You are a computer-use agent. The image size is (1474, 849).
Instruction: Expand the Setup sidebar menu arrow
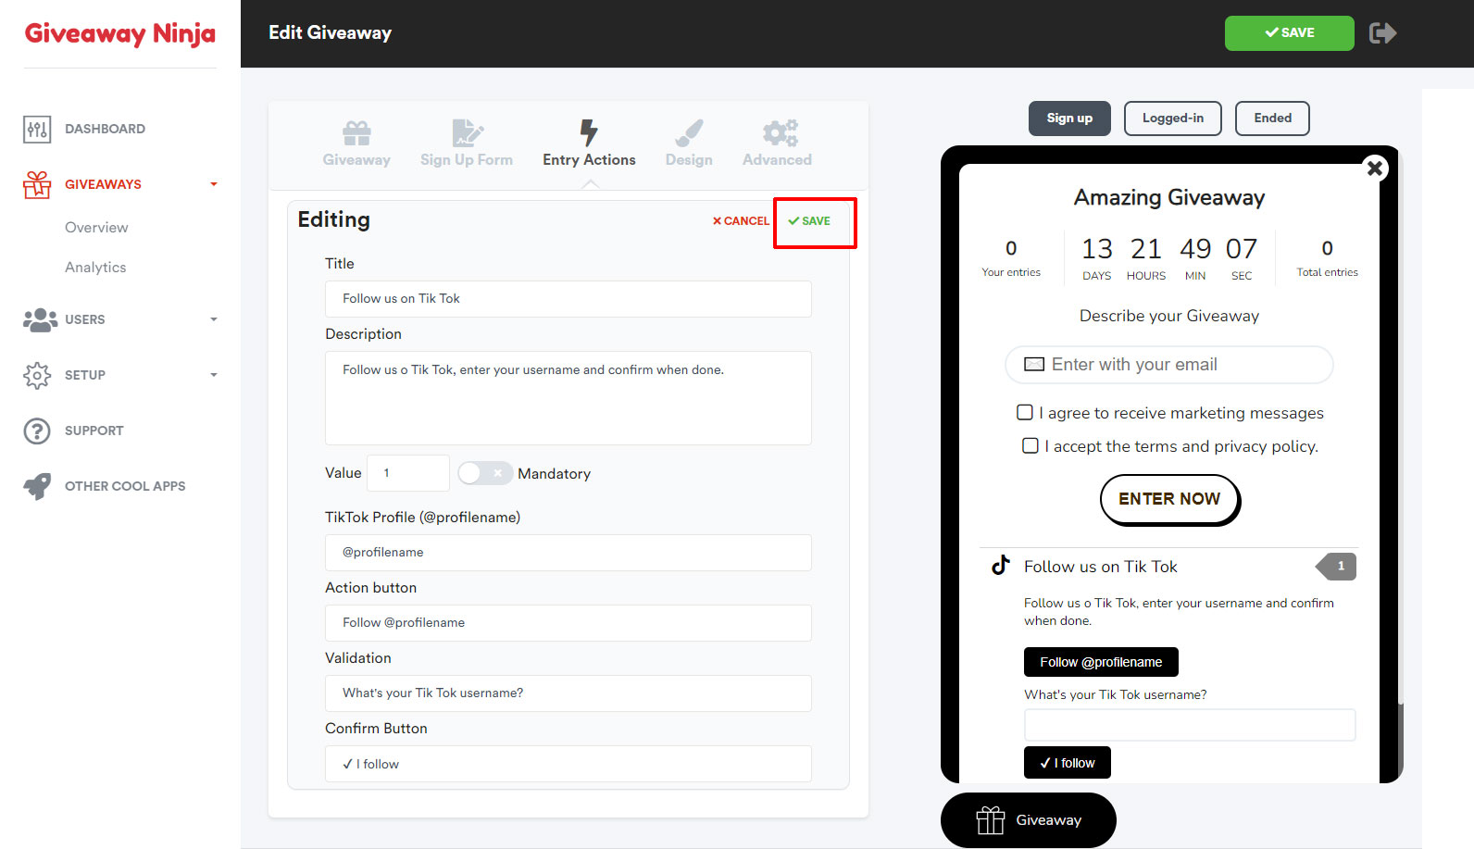214,375
